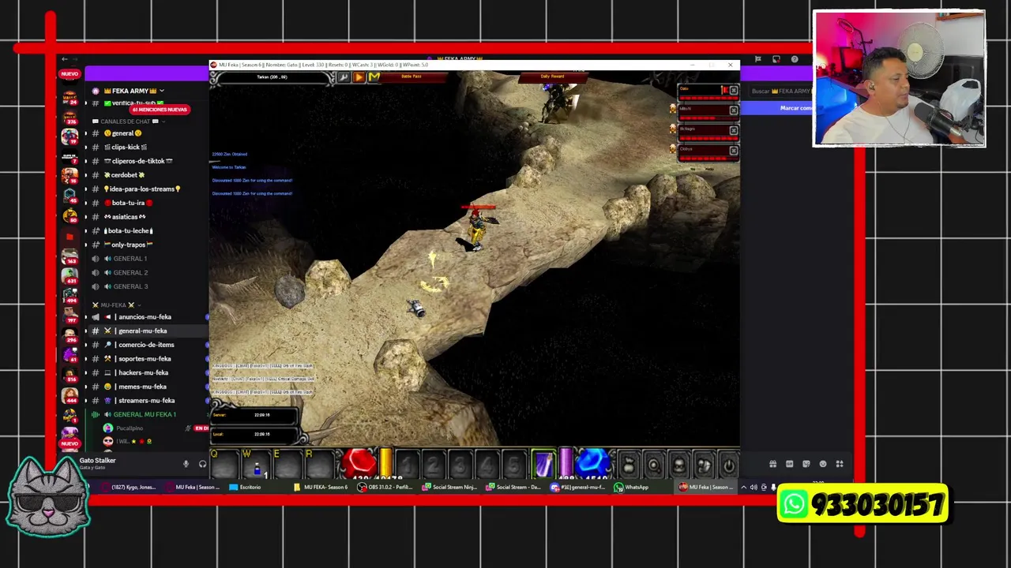Open Escritorio from the taskbar
The height and width of the screenshot is (568, 1011).
point(244,487)
